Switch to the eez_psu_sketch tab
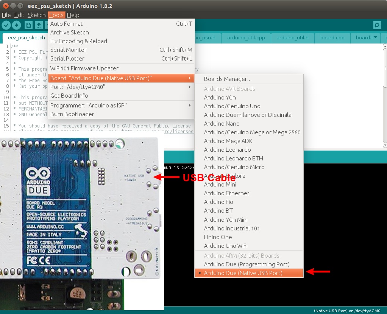Screen dimensions: 387x314 pos(27,37)
